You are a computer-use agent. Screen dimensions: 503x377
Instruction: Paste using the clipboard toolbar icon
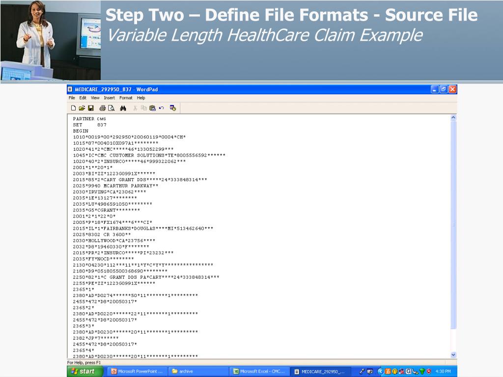click(x=152, y=108)
